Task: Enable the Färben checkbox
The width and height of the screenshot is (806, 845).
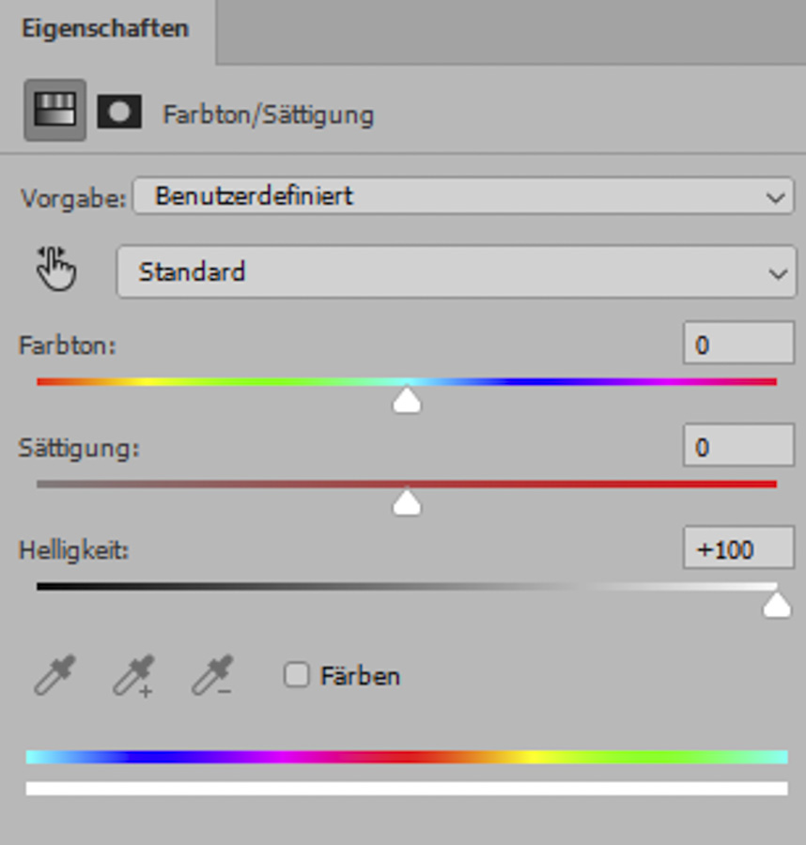Action: pyautogui.click(x=297, y=675)
